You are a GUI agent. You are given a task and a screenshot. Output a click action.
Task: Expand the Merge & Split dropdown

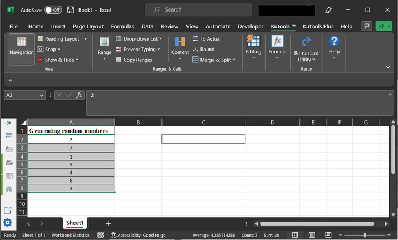(217, 60)
